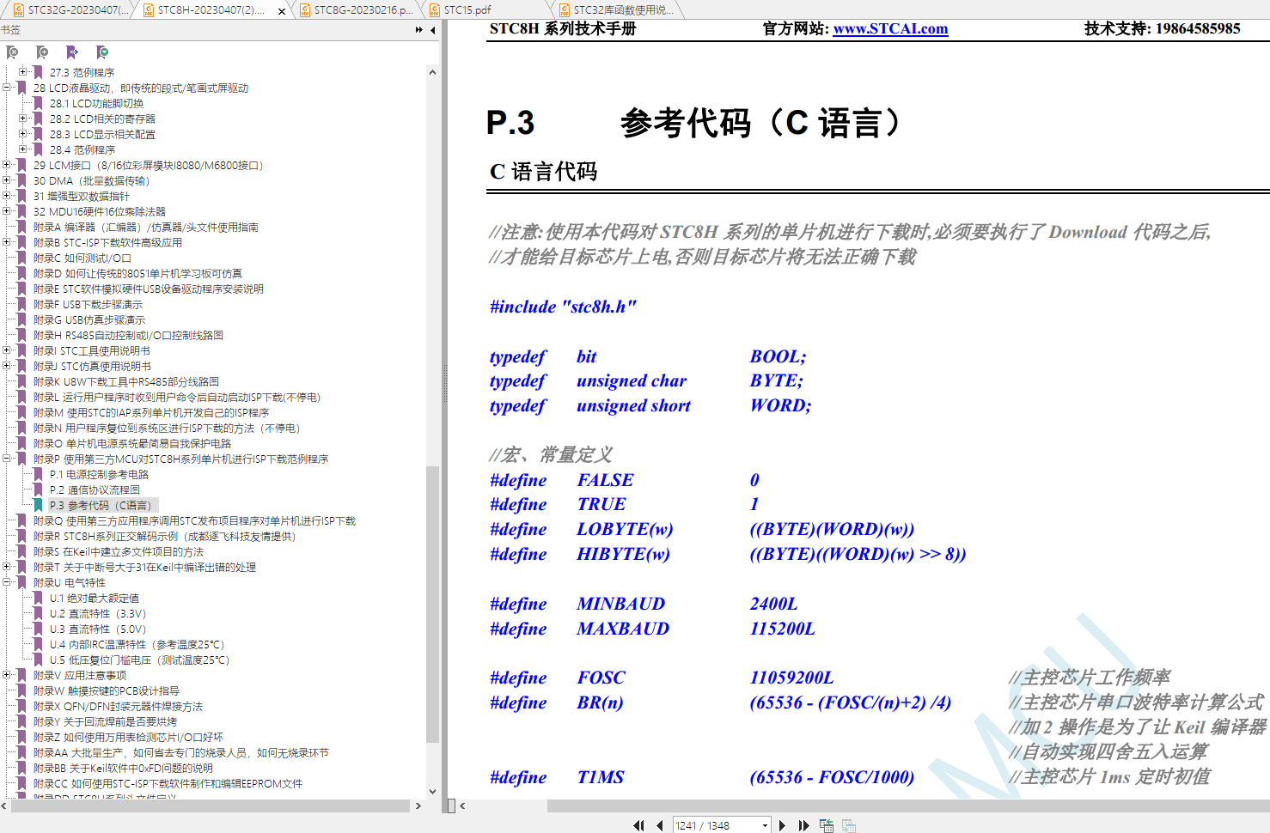Click the PDF icon on STC32G tab
1270x833 pixels.
19,10
